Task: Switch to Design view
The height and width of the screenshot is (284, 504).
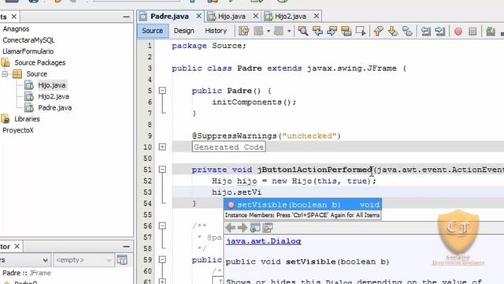Action: pyautogui.click(x=183, y=31)
